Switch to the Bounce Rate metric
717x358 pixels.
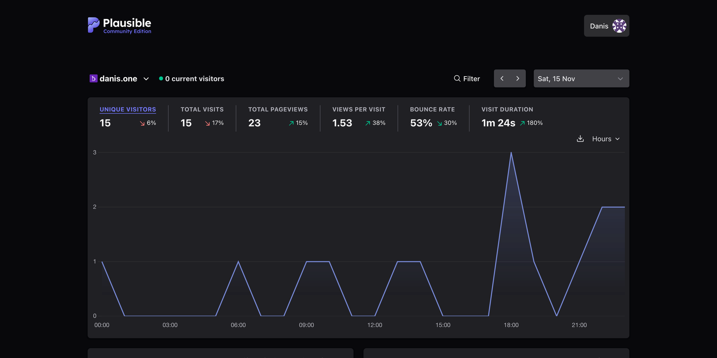tap(432, 109)
